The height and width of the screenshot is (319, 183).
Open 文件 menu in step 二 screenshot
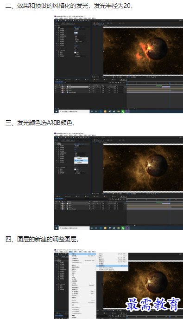[57, 18]
